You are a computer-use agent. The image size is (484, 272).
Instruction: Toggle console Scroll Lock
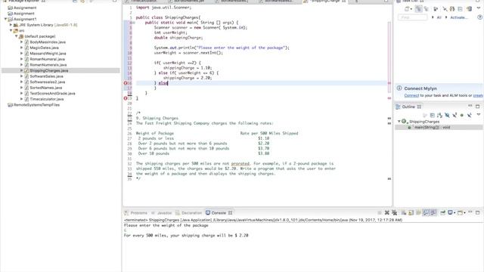coord(411,213)
